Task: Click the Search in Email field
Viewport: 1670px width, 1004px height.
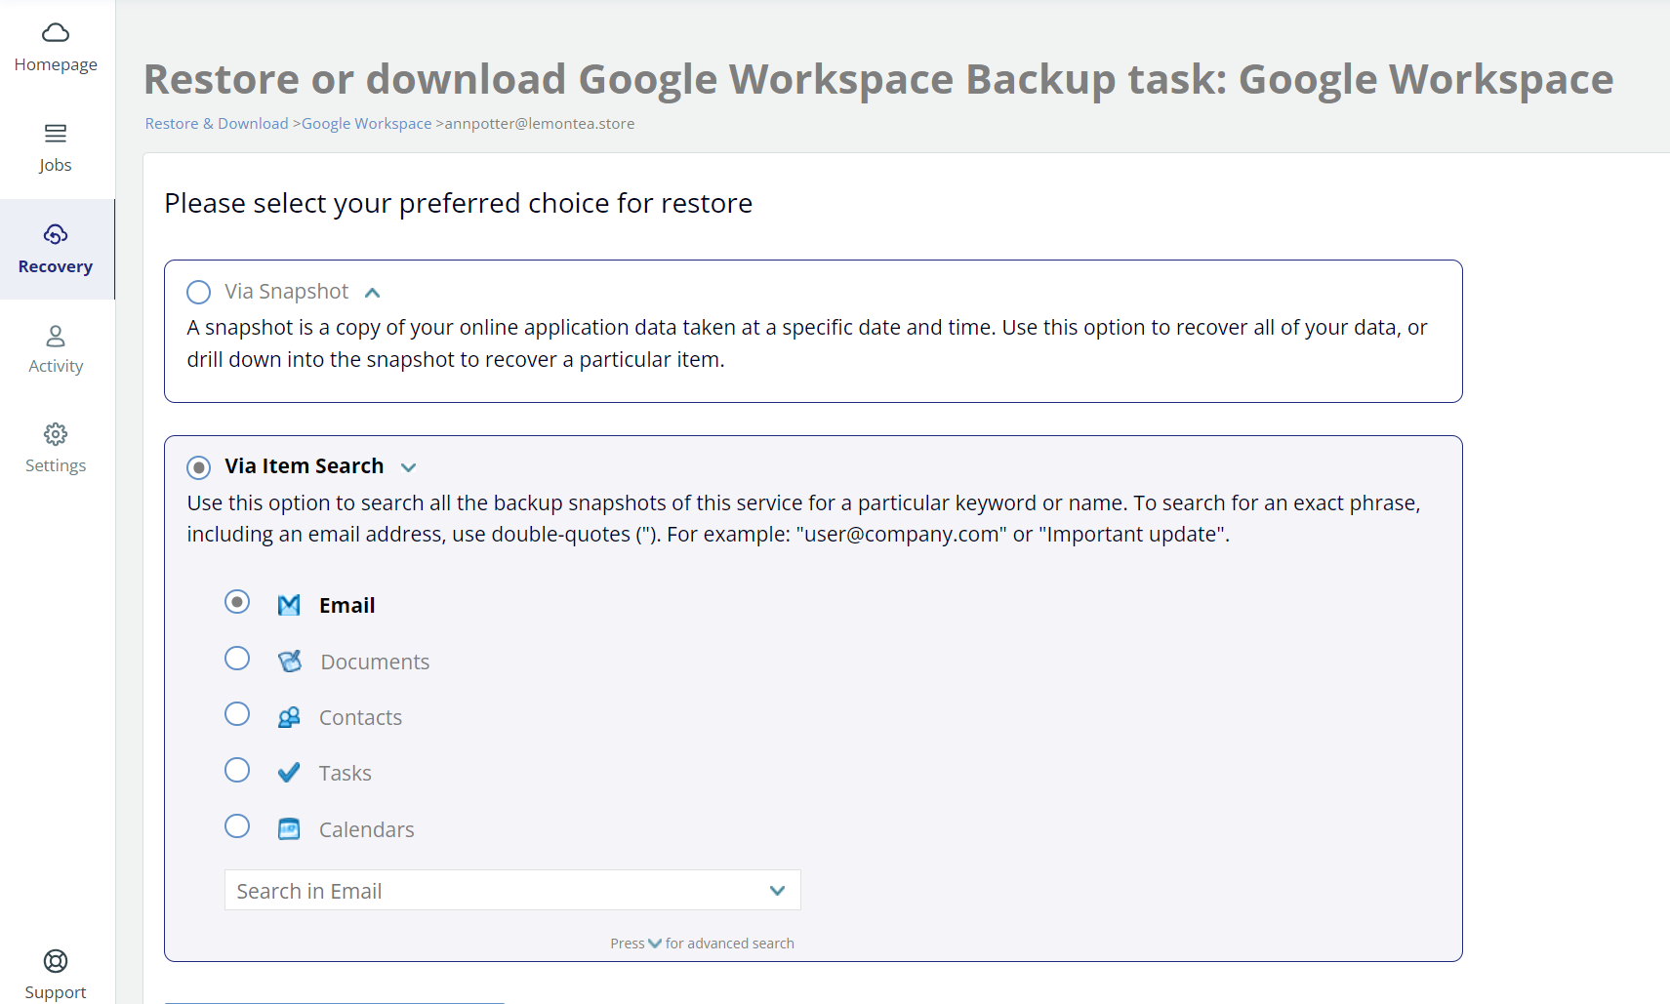Action: click(x=512, y=890)
